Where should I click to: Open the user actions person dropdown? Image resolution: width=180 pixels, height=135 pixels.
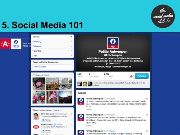coord(132,76)
